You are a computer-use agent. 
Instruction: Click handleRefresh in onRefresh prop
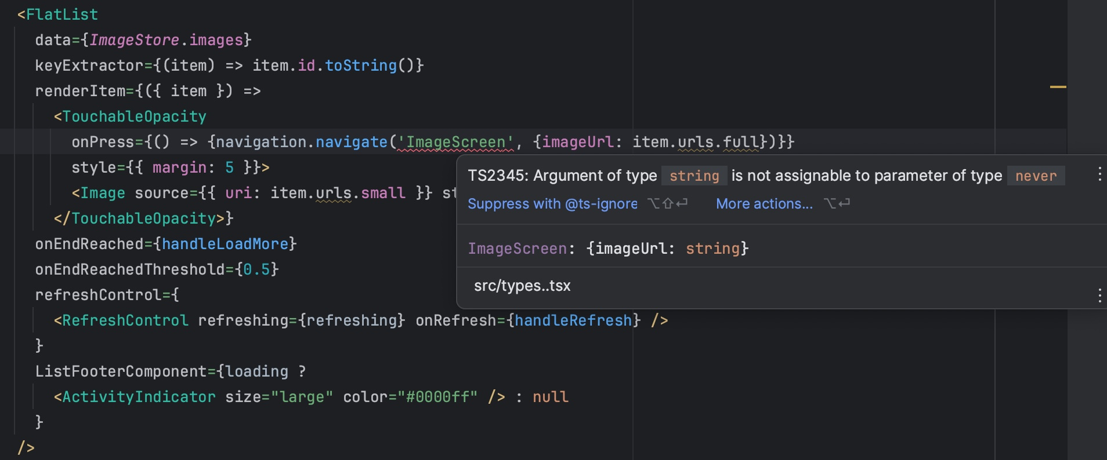573,320
